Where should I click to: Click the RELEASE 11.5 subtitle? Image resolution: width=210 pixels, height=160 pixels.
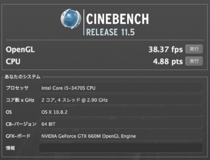(110, 32)
